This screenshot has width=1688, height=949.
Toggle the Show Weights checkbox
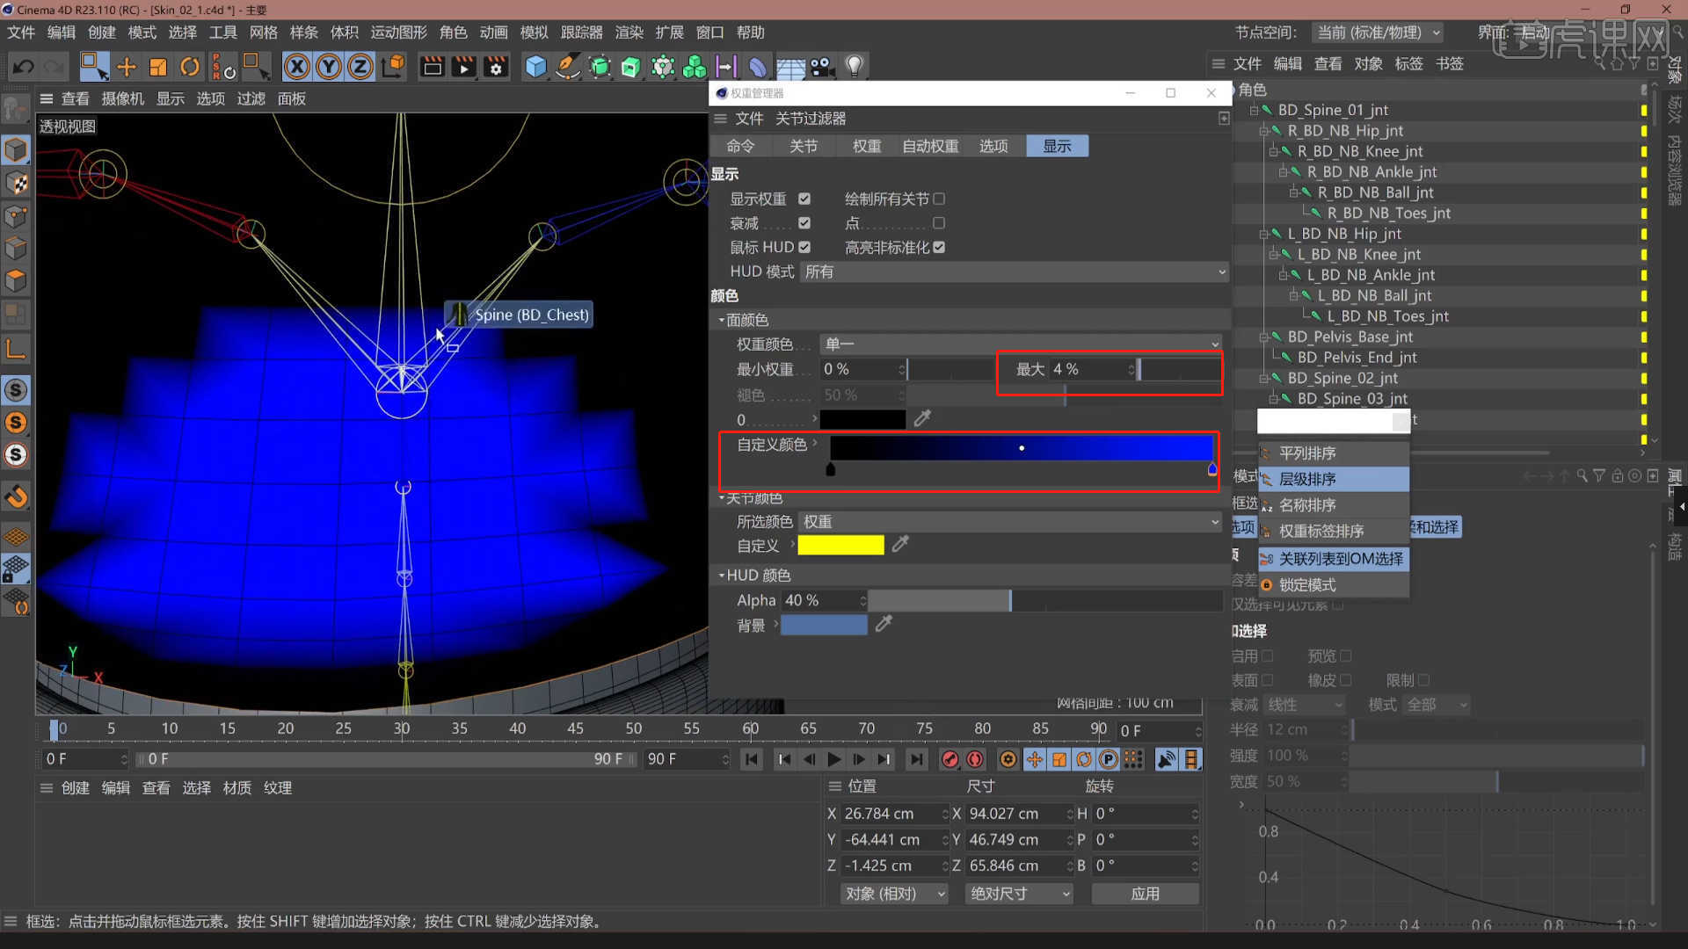pos(804,199)
